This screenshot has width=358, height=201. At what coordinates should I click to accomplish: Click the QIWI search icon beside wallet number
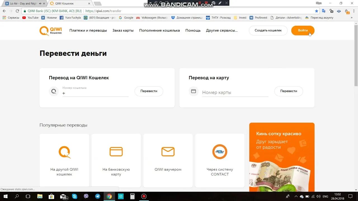click(x=54, y=91)
